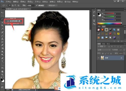Switch to the 通道 tab
Image resolution: width=126 pixels, height=91 pixels.
104,44
